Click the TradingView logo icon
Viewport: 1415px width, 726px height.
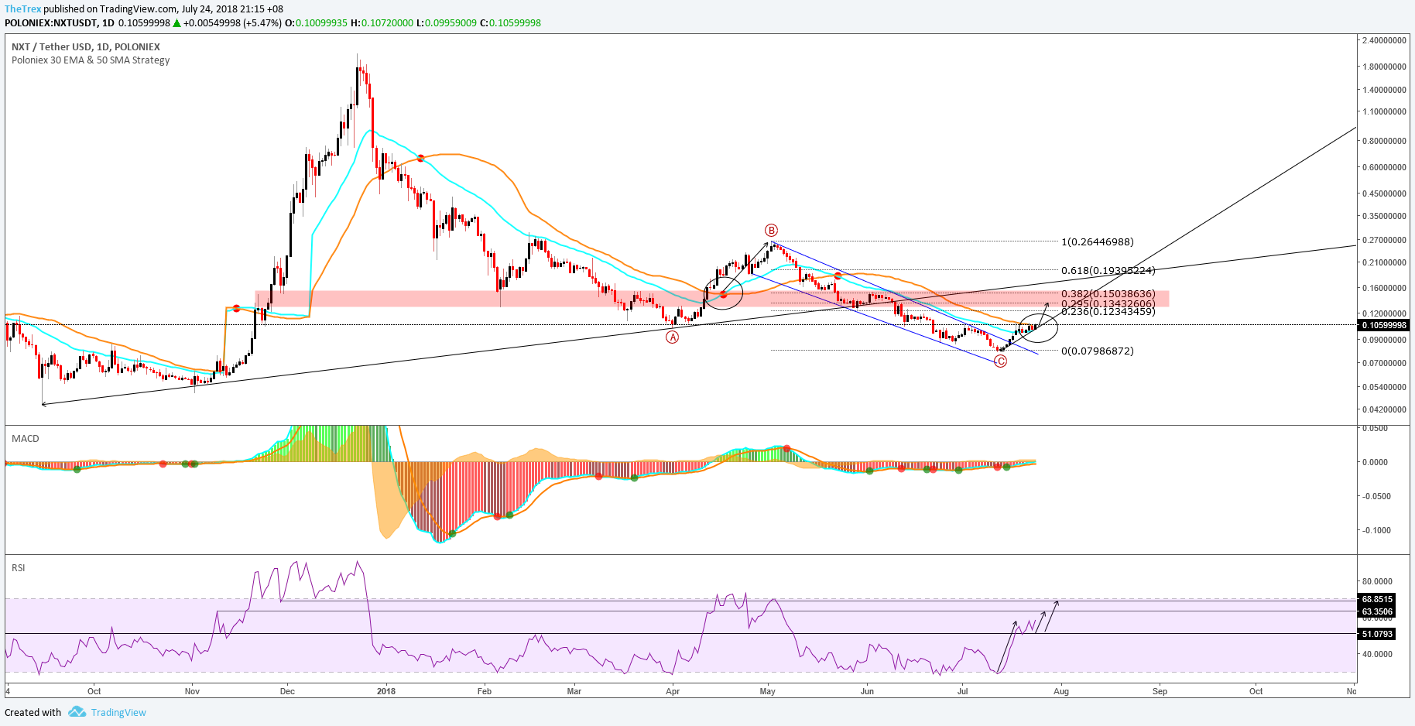[77, 711]
